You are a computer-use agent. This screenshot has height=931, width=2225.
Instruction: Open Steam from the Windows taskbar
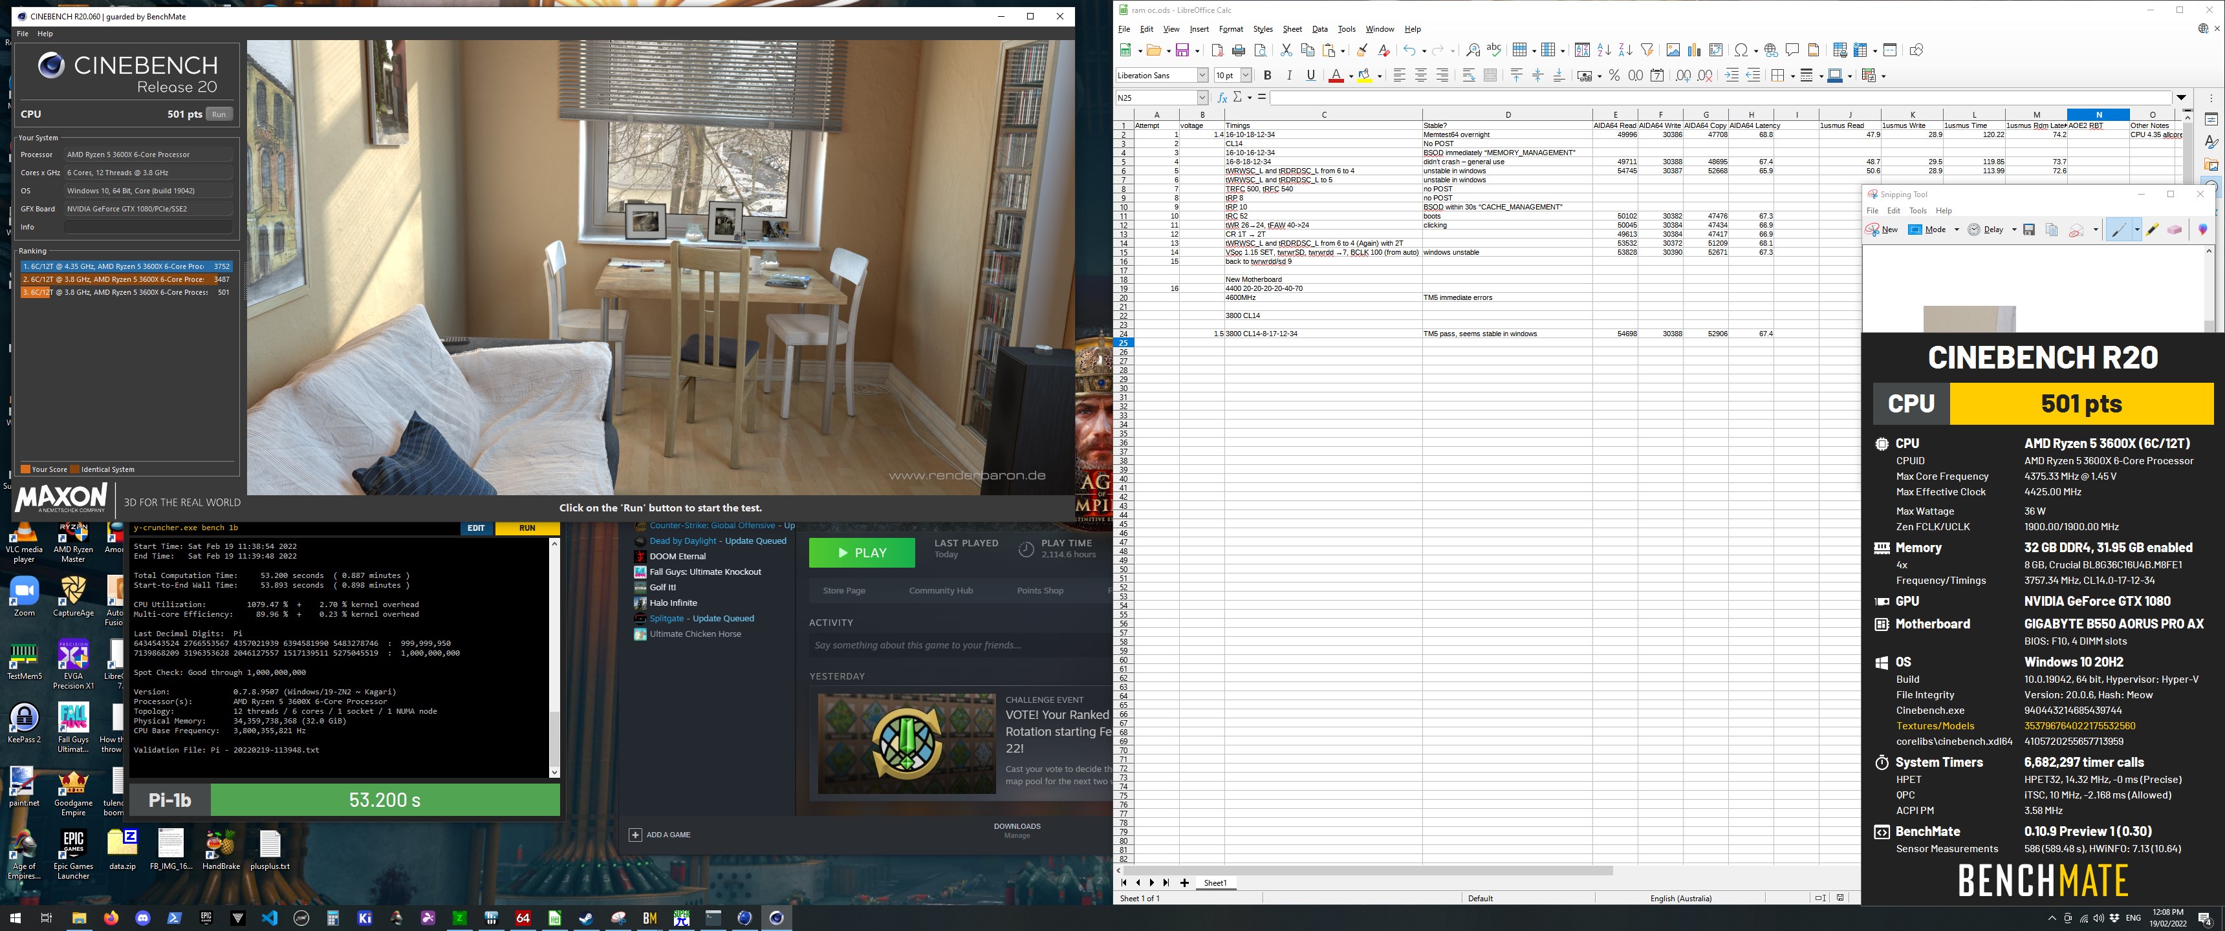(x=585, y=918)
